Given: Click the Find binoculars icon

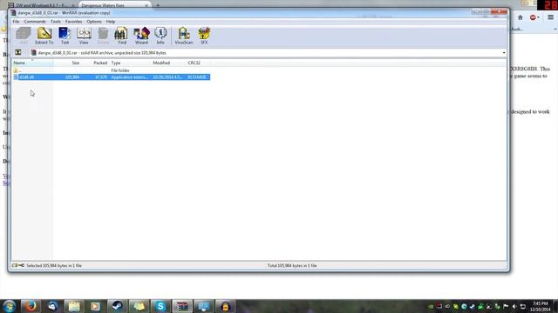Looking at the screenshot, I should coord(122,36).
